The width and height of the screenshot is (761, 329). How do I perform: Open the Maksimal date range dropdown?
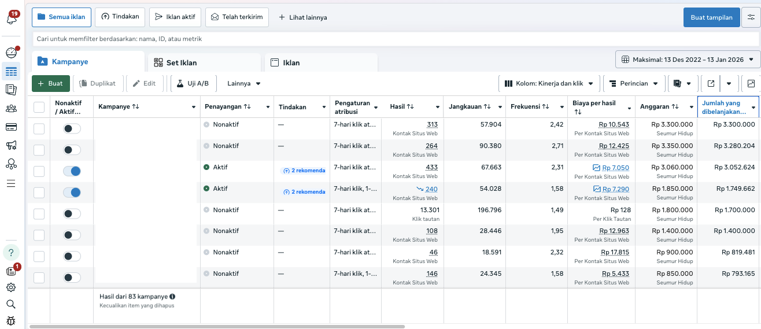[x=687, y=60]
